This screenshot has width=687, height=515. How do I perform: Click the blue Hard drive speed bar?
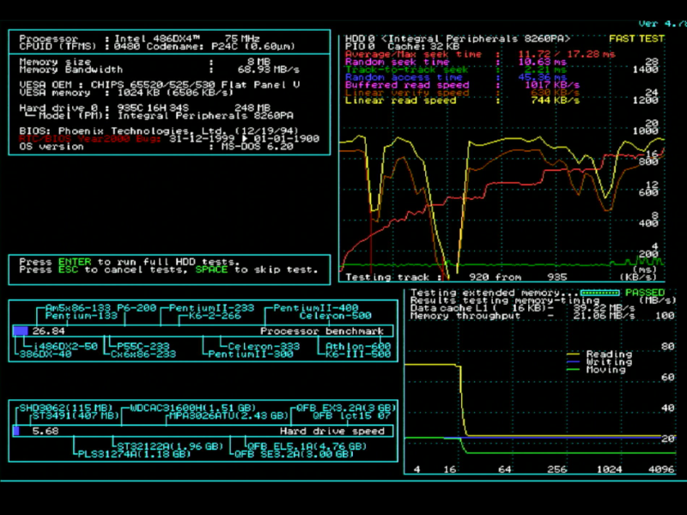(16, 431)
